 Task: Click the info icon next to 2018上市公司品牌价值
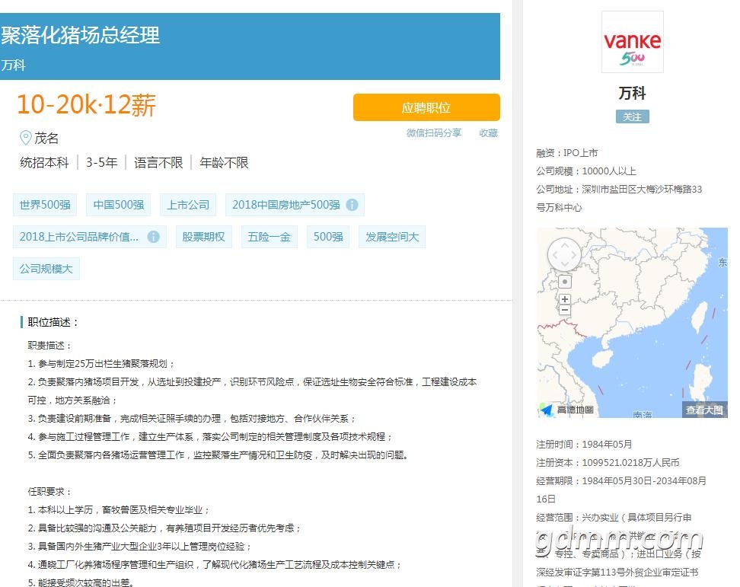(x=153, y=237)
